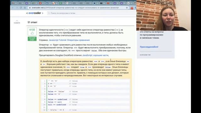Click the 'overcoder.net' text in the sidebar
The image size is (201, 113).
point(145,55)
